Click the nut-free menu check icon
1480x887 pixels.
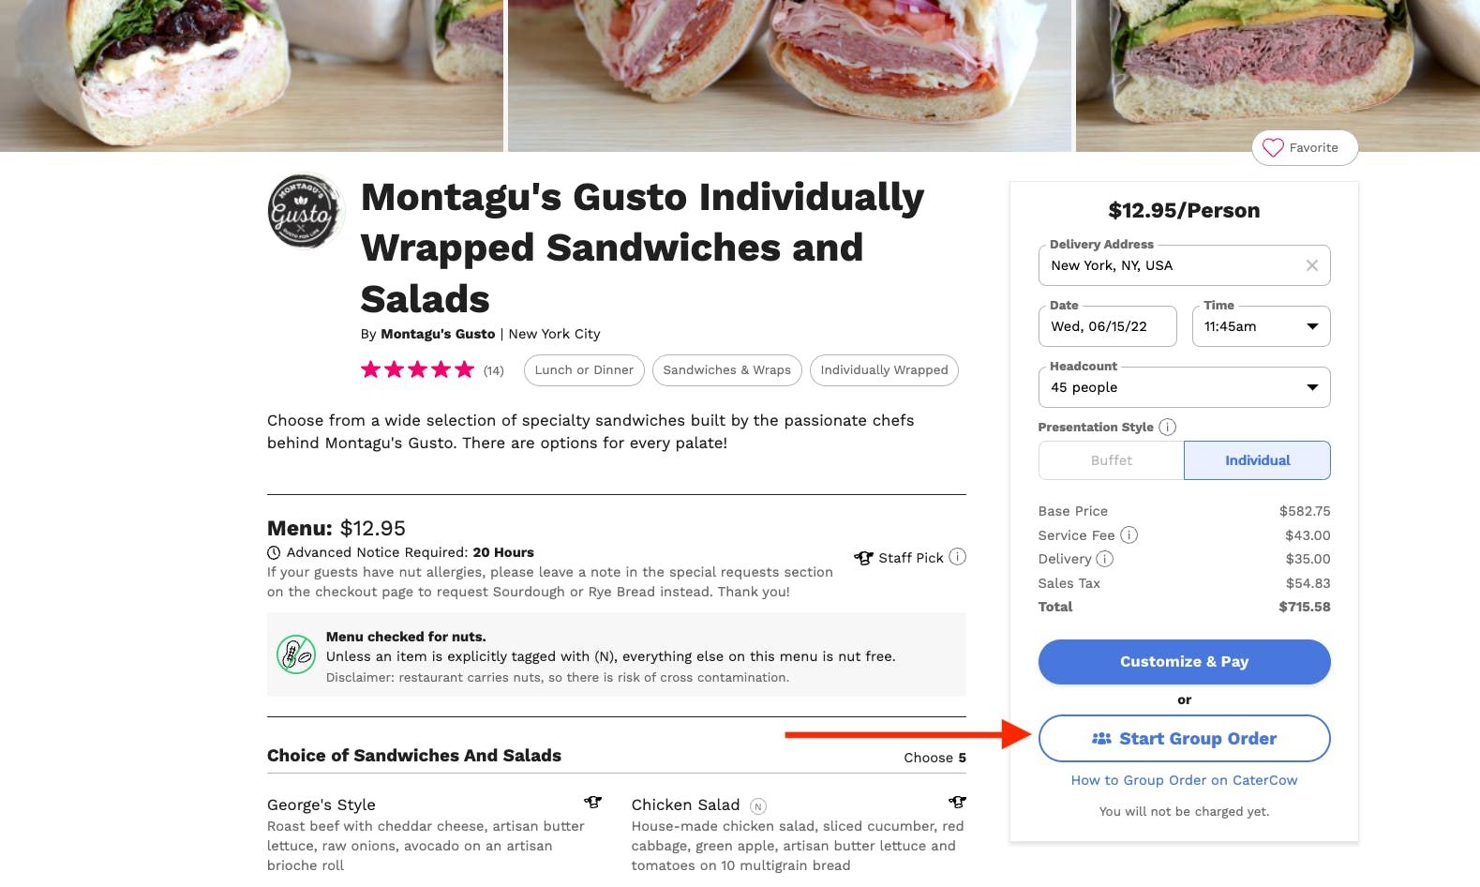[295, 654]
